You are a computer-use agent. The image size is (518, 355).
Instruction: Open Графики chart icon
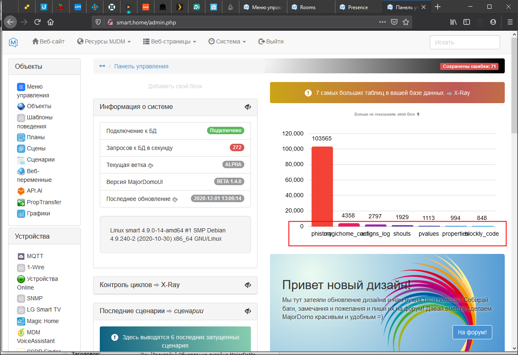21,214
